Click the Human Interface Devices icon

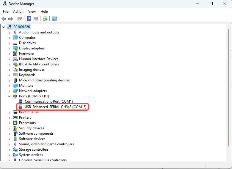coord(15,59)
